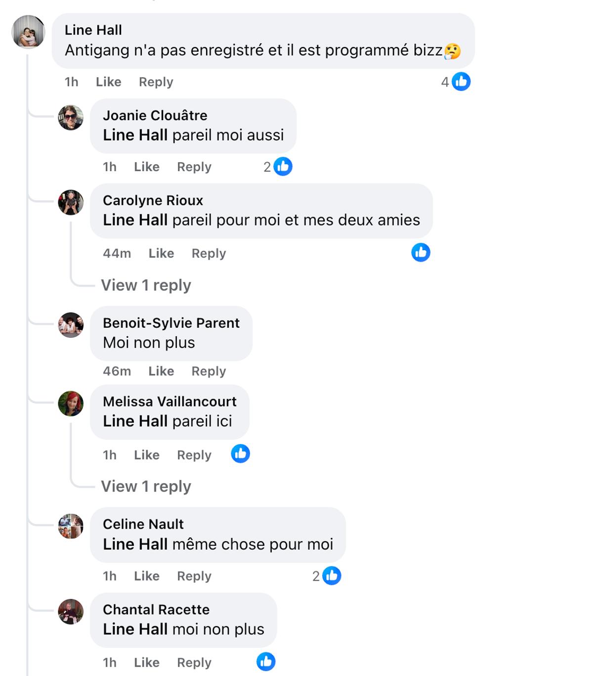Click Reply under Line Hall's comment
The image size is (593, 676).
155,82
